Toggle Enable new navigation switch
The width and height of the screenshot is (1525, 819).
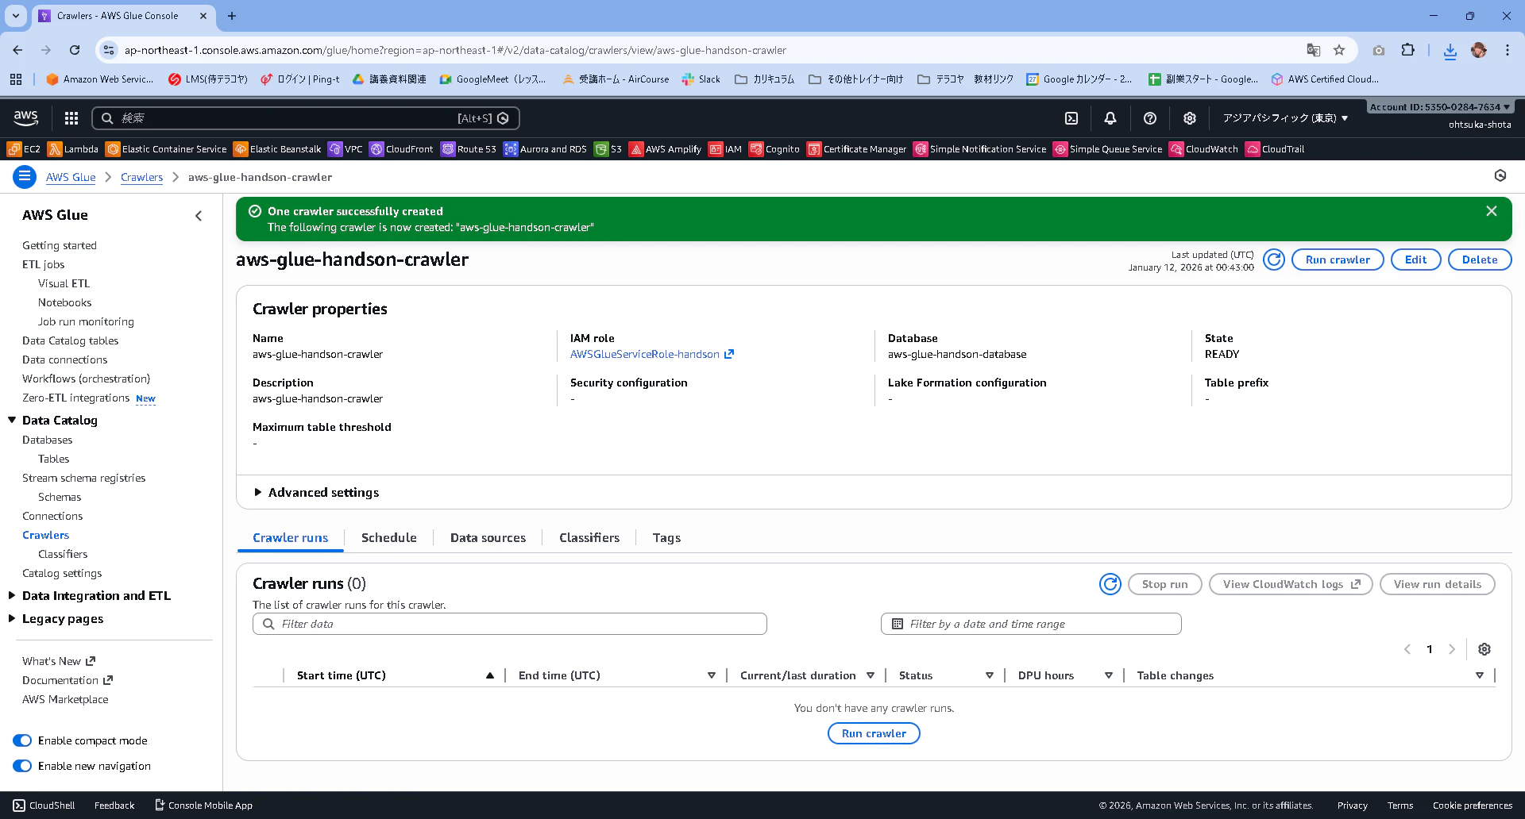[22, 766]
